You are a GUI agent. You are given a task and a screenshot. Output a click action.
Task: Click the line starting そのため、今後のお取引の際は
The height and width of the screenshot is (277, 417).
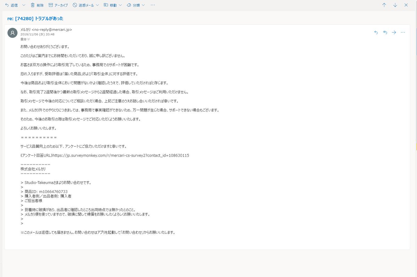point(81,119)
